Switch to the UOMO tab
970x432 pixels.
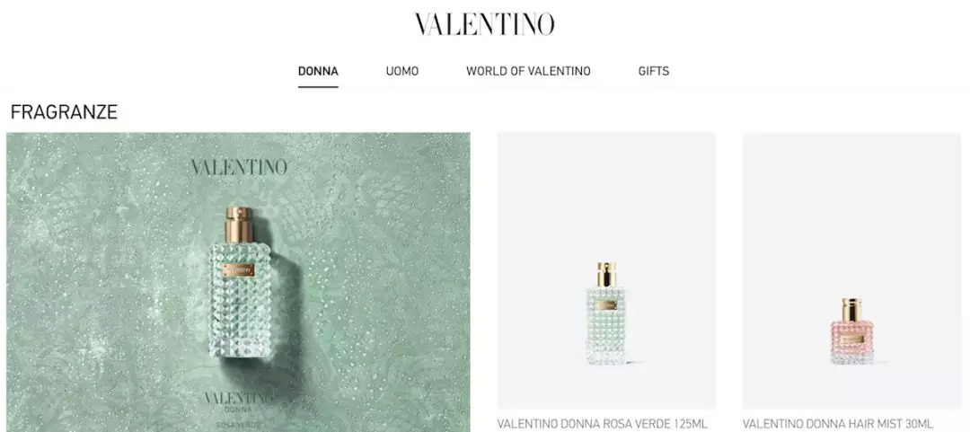click(x=402, y=71)
